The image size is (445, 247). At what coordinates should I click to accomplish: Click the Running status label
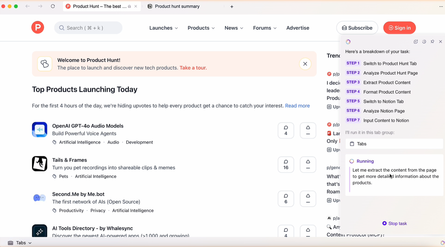[x=365, y=161]
